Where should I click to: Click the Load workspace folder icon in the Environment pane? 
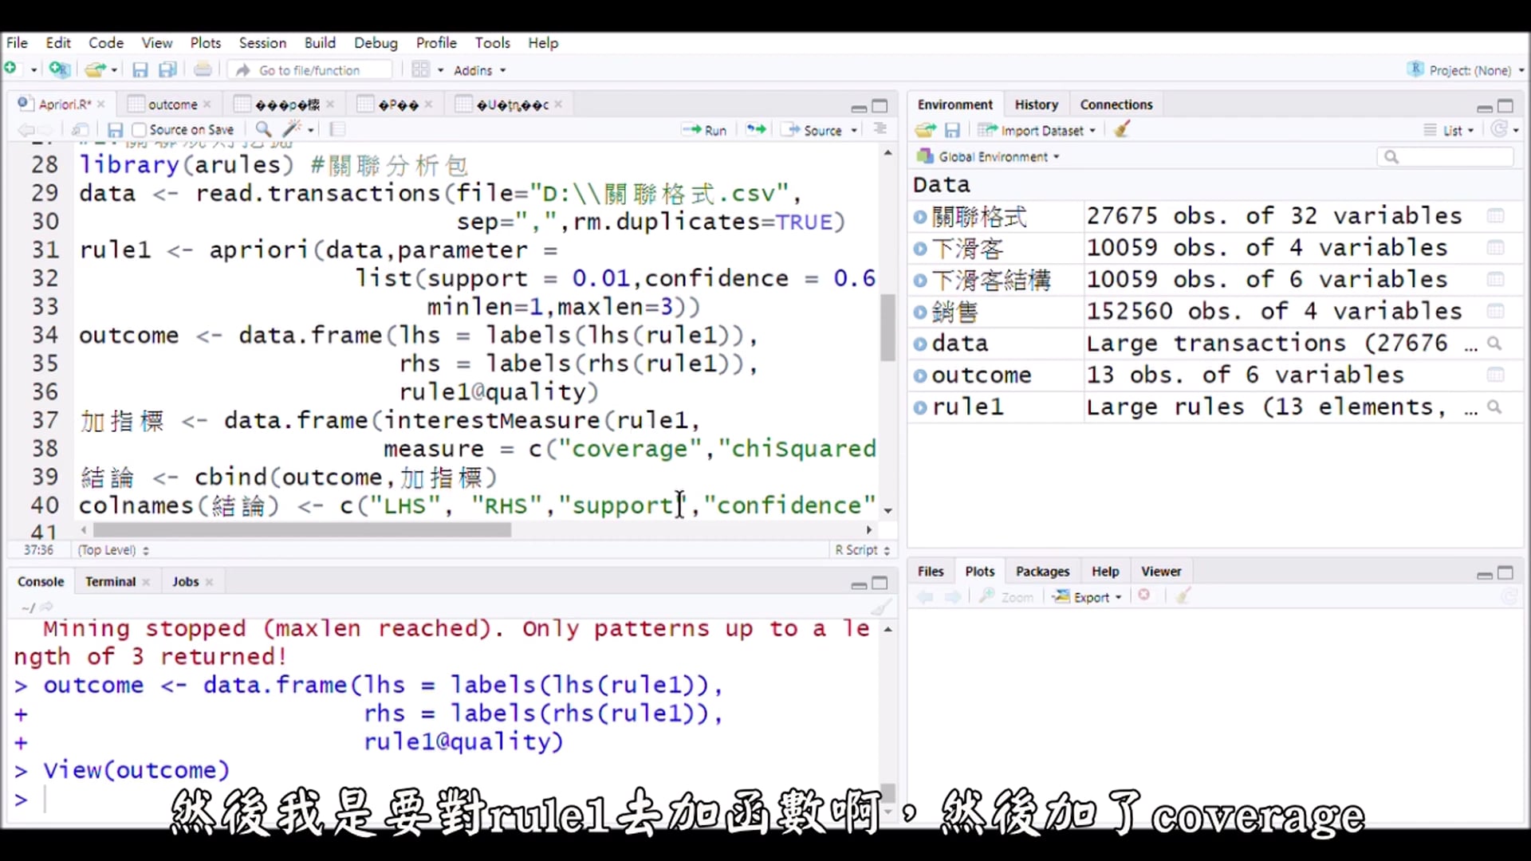(x=925, y=130)
